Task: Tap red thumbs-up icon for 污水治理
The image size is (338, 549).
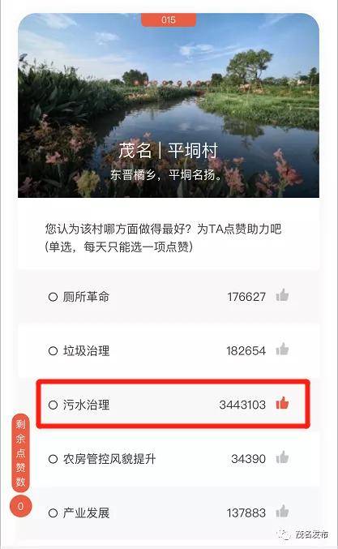Action: tap(282, 403)
